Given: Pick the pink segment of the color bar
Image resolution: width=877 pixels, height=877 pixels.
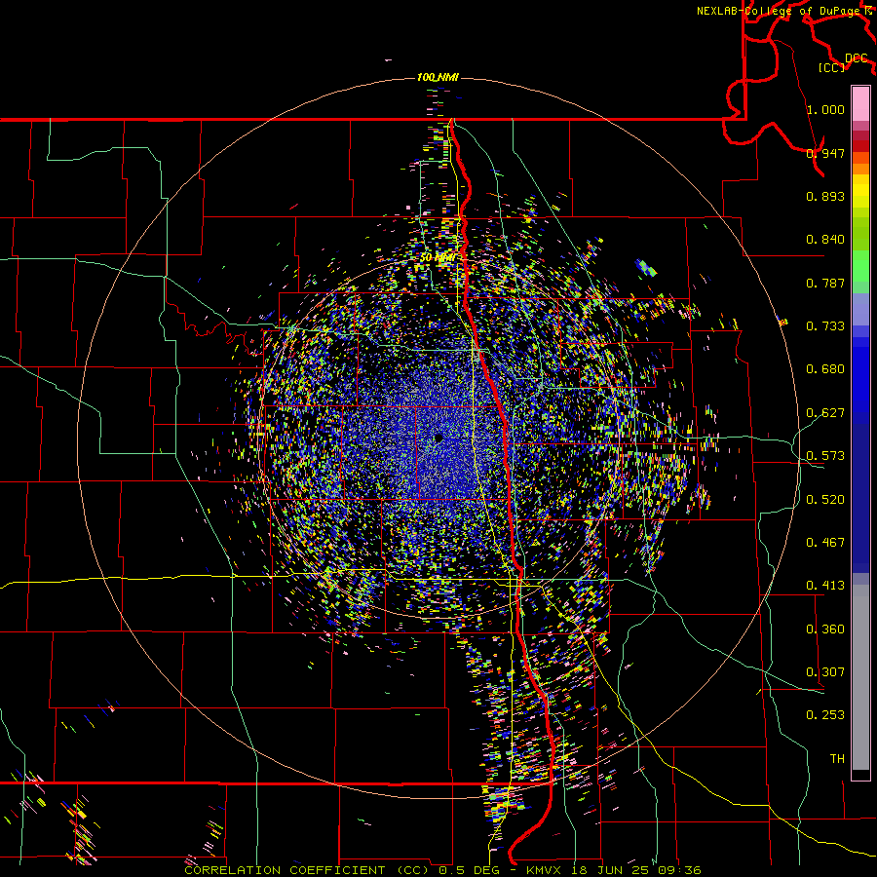Looking at the screenshot, I should 860,103.
